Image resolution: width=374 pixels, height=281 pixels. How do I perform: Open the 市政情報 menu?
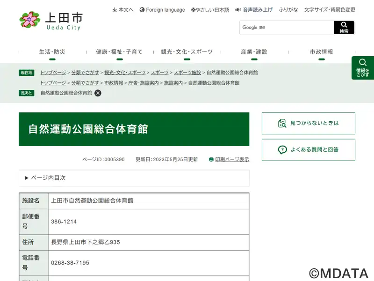click(321, 52)
